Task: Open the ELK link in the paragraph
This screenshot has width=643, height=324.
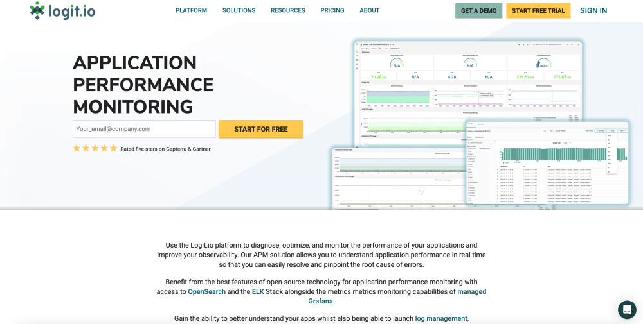Action: [x=258, y=291]
